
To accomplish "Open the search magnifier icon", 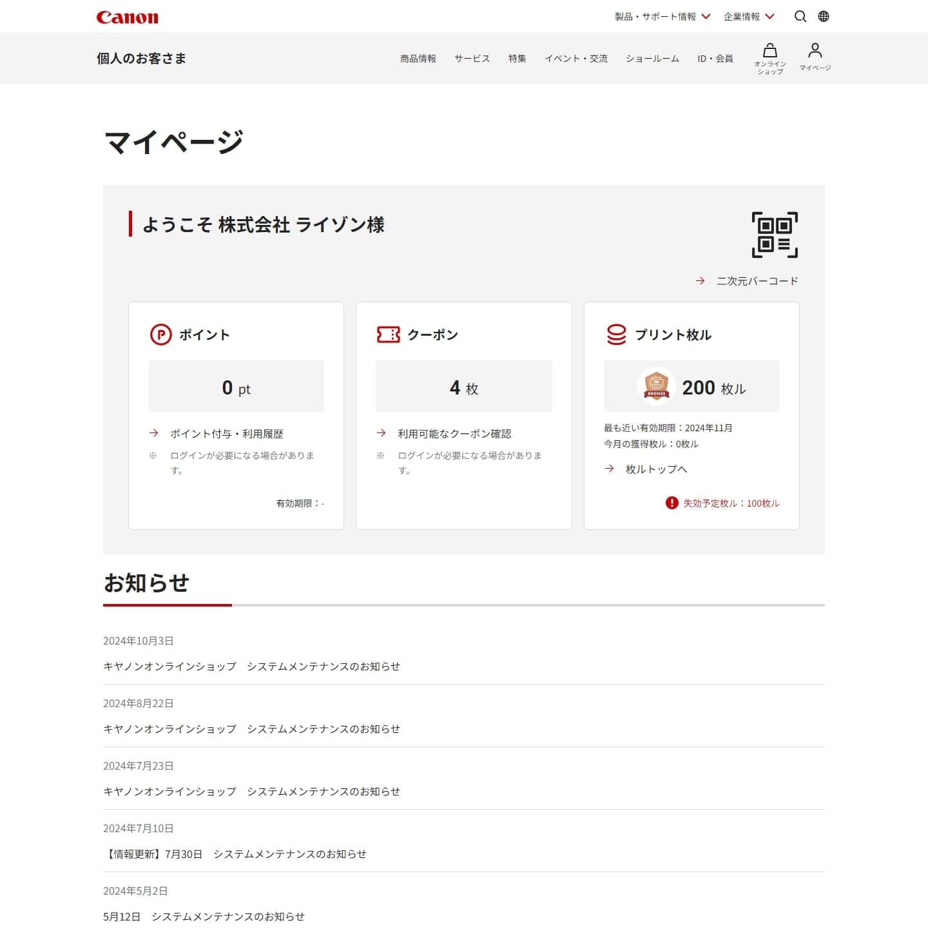I will (800, 17).
